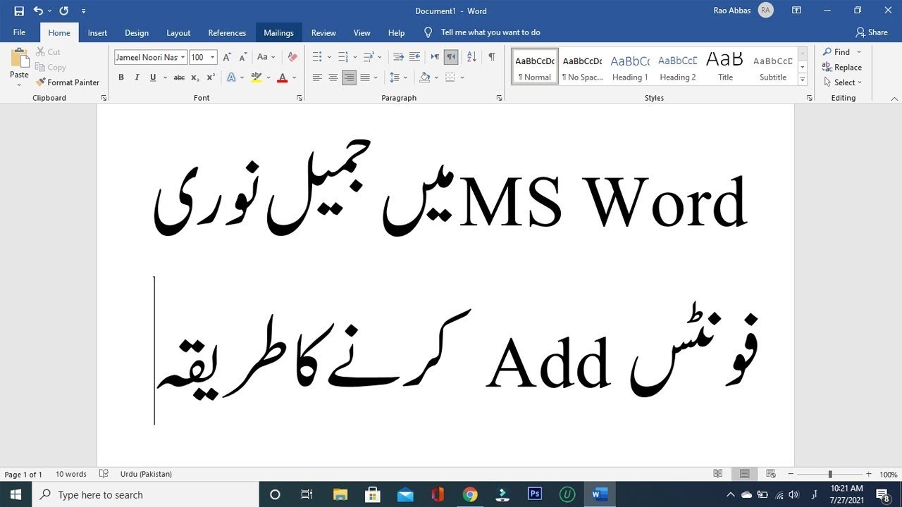Viewport: 902px width, 507px height.
Task: Open Photoshop from the taskbar
Action: pos(535,494)
